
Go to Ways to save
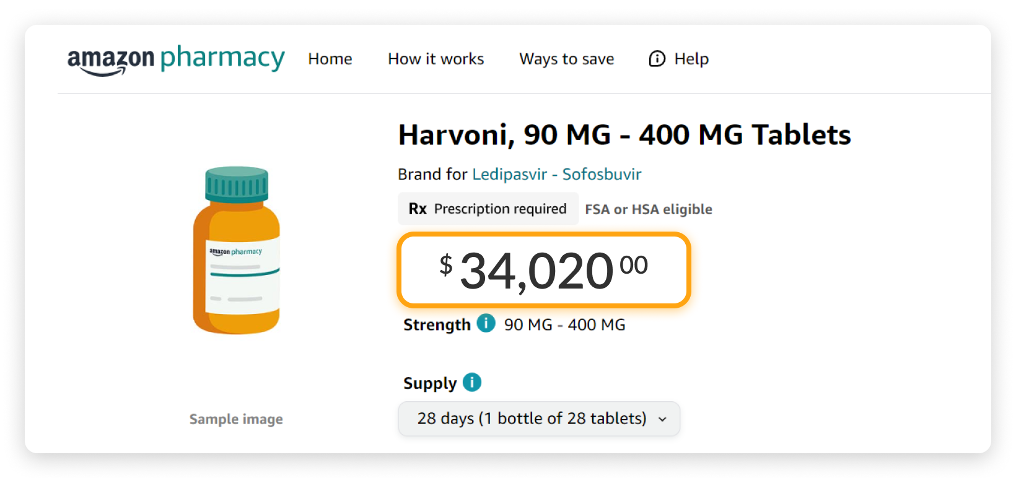coord(566,59)
